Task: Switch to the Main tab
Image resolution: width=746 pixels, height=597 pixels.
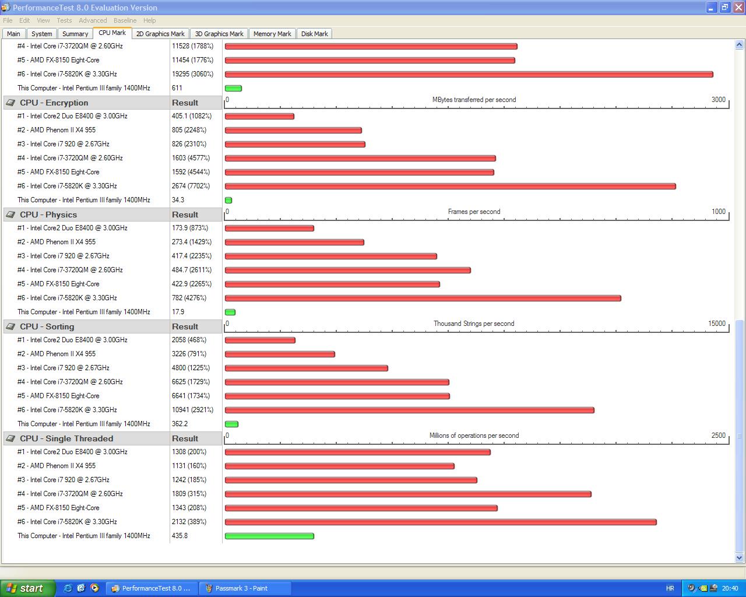Action: coord(13,34)
